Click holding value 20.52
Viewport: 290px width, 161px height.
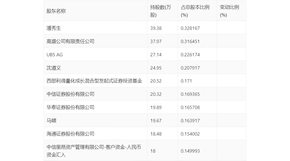tap(156, 81)
